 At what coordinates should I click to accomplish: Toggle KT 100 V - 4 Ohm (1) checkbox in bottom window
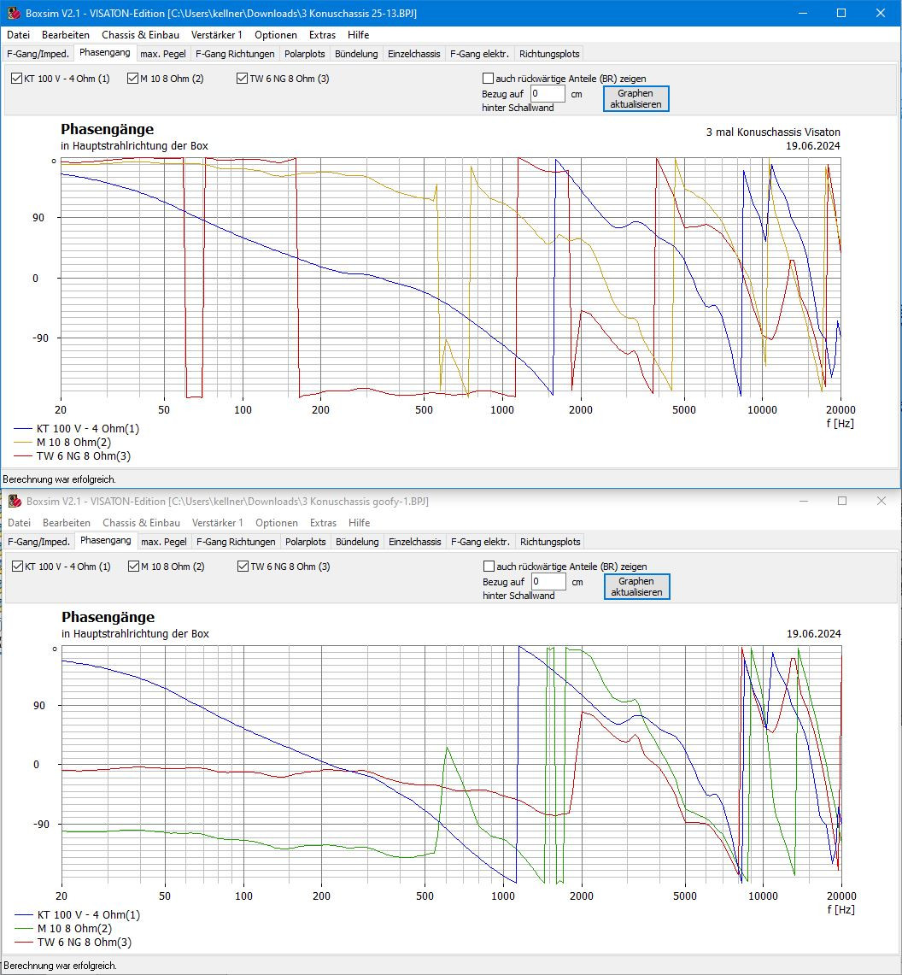[17, 567]
